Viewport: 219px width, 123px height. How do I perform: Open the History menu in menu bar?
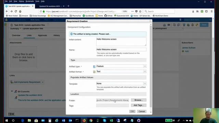coord(21,1)
